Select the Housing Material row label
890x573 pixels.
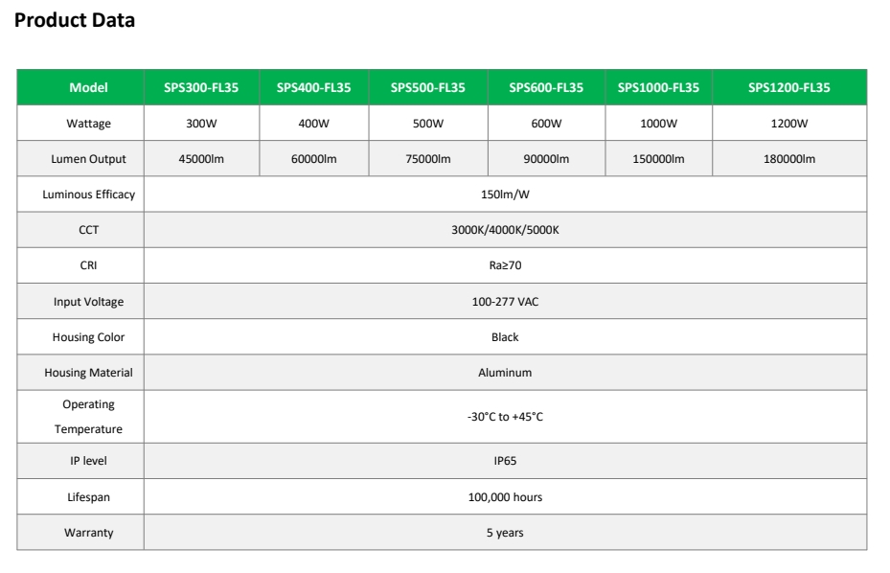[x=88, y=373]
